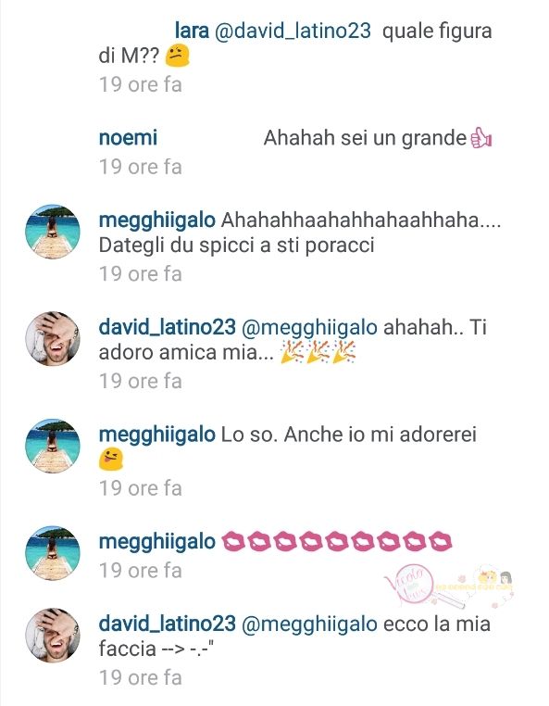Open the lara username link
Viewport: 549px width, 706px height.
click(192, 31)
